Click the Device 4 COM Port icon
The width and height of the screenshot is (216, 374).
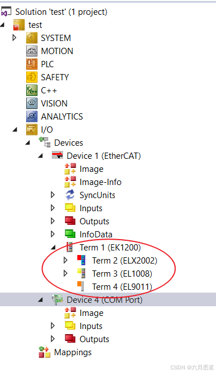point(57,299)
